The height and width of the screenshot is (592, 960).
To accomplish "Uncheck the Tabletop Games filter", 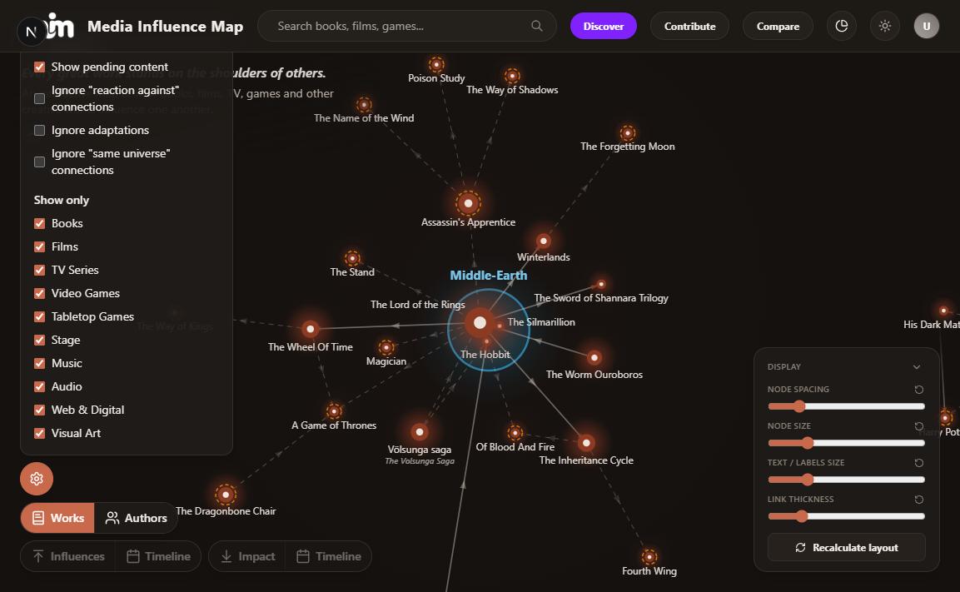I will point(40,316).
